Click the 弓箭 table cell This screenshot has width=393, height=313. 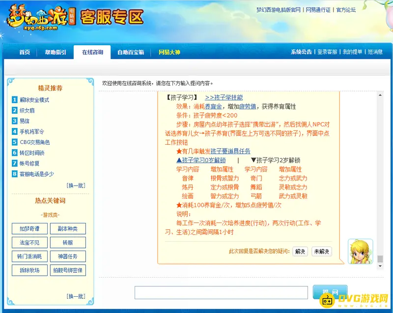coord(256,196)
